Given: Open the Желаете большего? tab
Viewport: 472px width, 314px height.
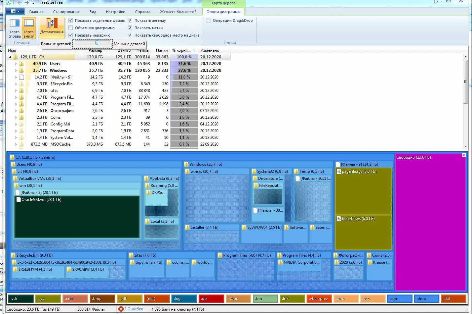Looking at the screenshot, I should pyautogui.click(x=178, y=12).
